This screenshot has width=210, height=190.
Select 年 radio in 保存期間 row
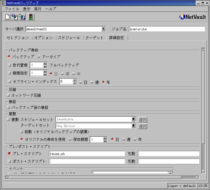coord(135,140)
